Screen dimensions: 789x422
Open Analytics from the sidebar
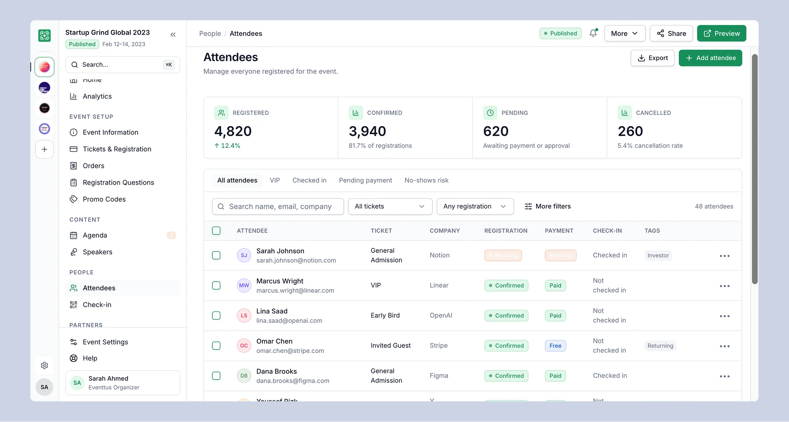123,96
